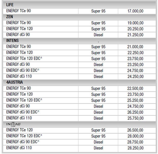The image size is (158, 154).
Task: Click the 26.500,00 price cell
Action: 135,130
